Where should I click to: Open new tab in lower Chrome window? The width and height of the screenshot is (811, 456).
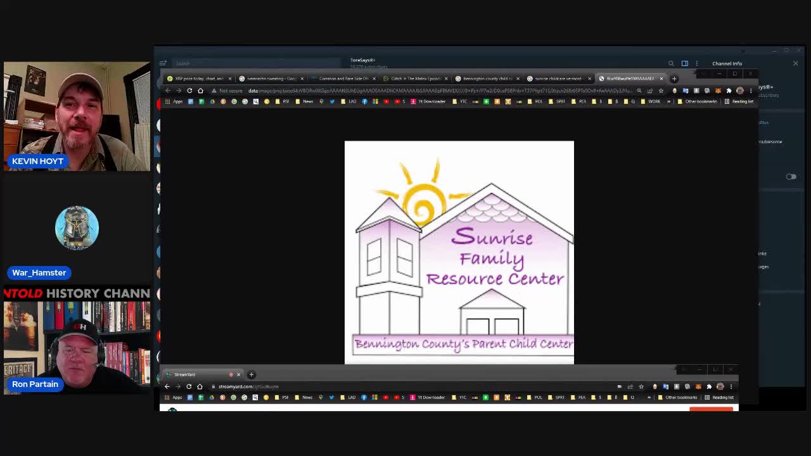pyautogui.click(x=252, y=374)
